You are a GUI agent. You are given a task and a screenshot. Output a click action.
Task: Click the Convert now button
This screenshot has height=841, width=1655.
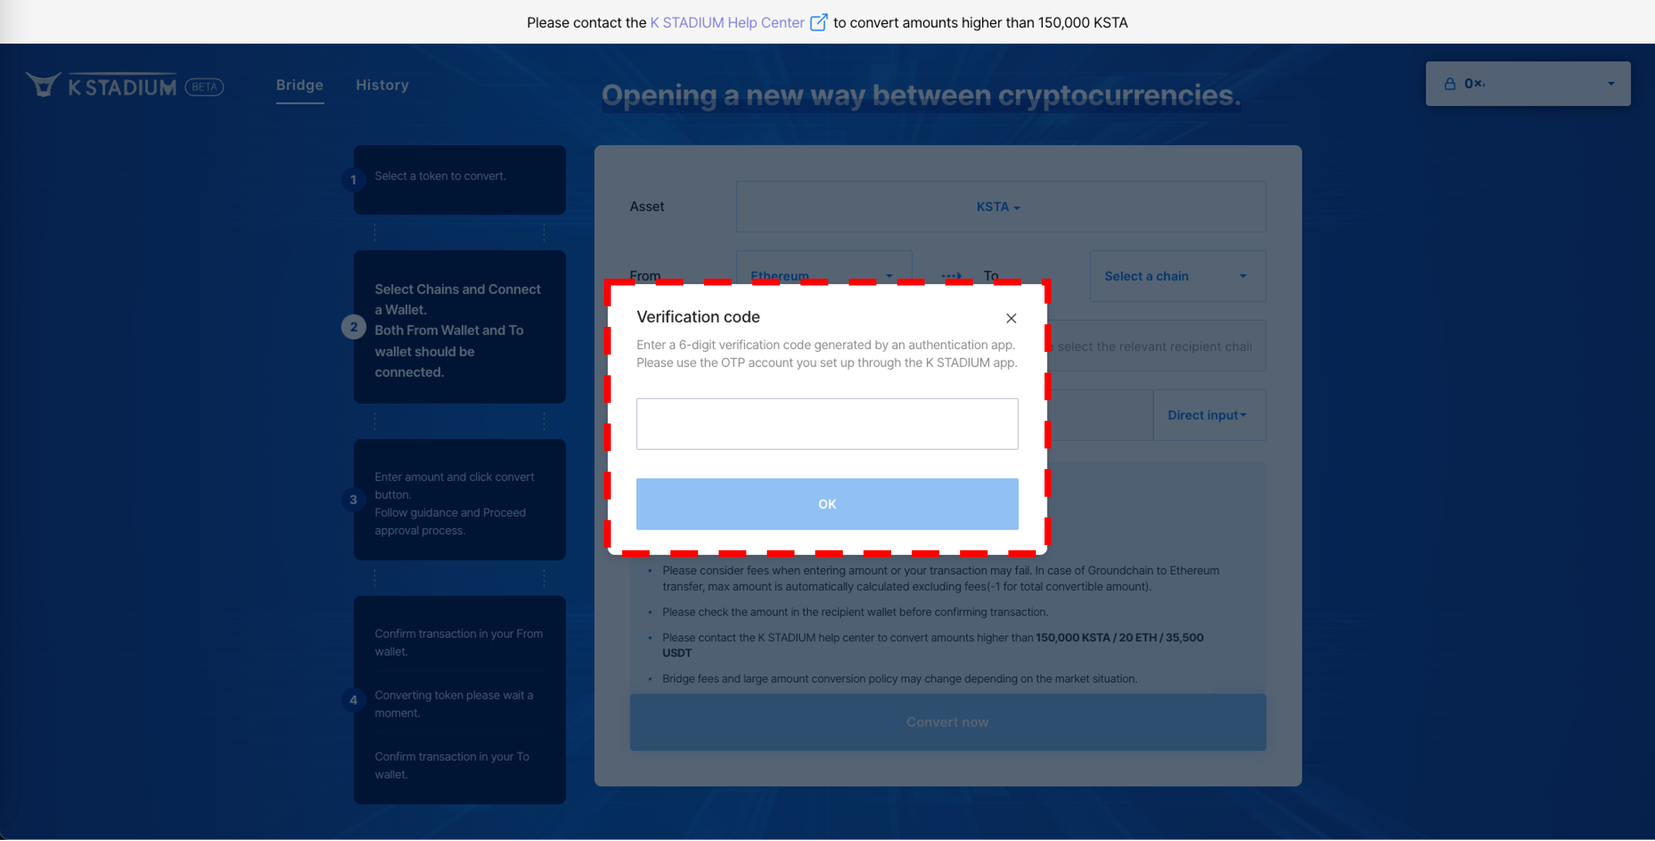(x=947, y=722)
